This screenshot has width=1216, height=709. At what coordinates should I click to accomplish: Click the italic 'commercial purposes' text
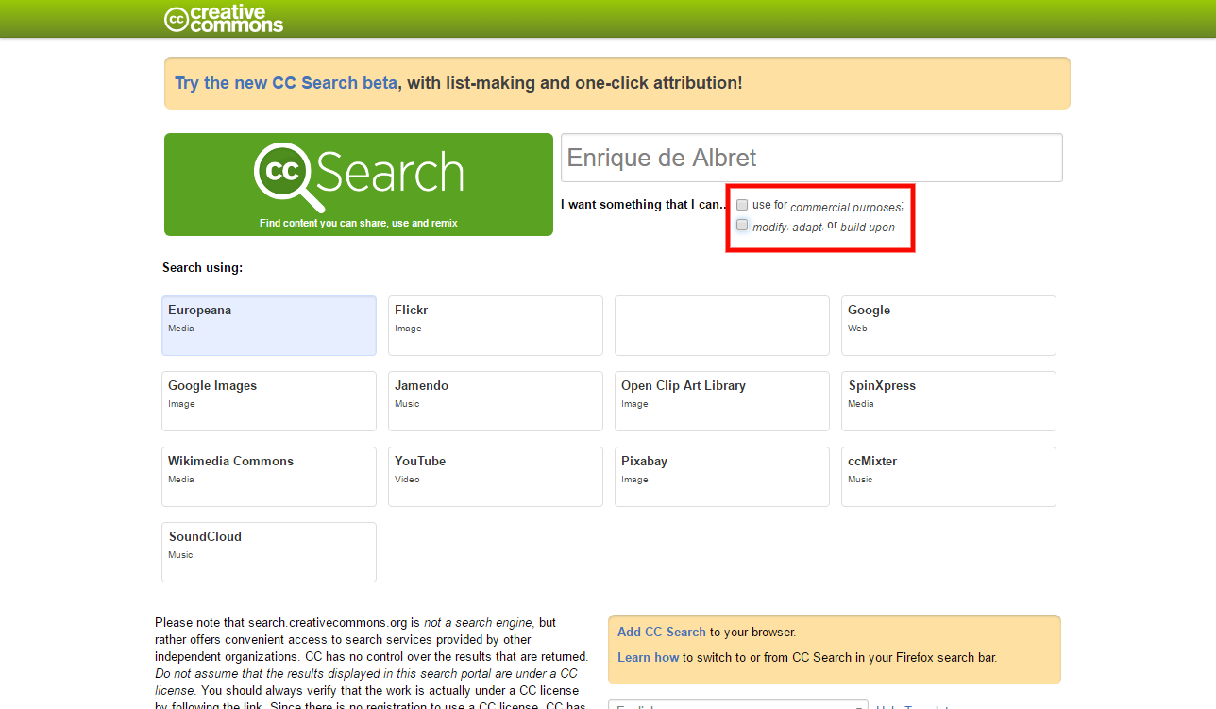846,208
